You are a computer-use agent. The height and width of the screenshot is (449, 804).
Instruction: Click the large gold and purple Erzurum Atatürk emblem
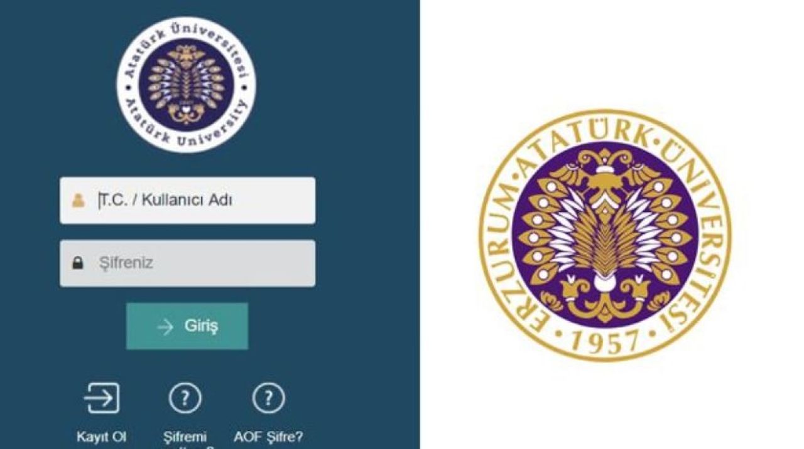pos(605,235)
